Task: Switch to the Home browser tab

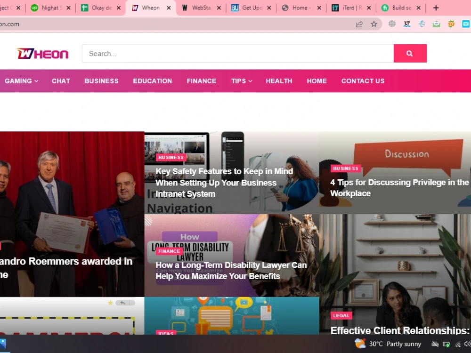Action: 301,8
